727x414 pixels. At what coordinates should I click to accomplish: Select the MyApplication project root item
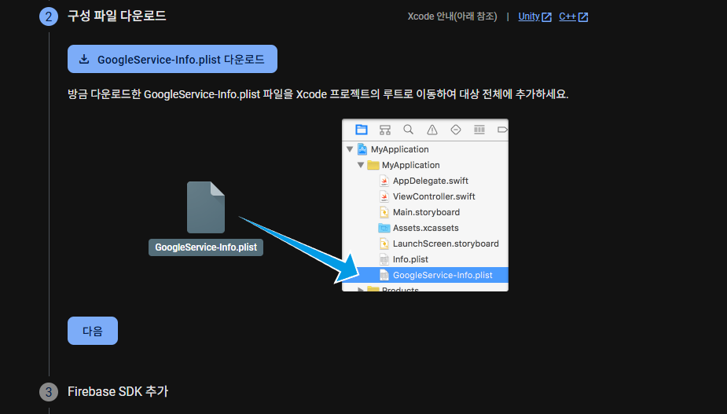point(400,149)
